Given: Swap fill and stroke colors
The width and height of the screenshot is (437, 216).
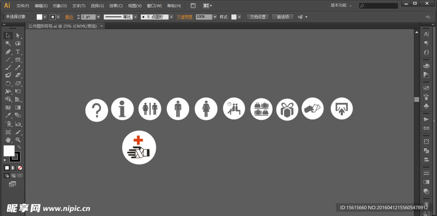Looking at the screenshot, I should (x=19, y=147).
